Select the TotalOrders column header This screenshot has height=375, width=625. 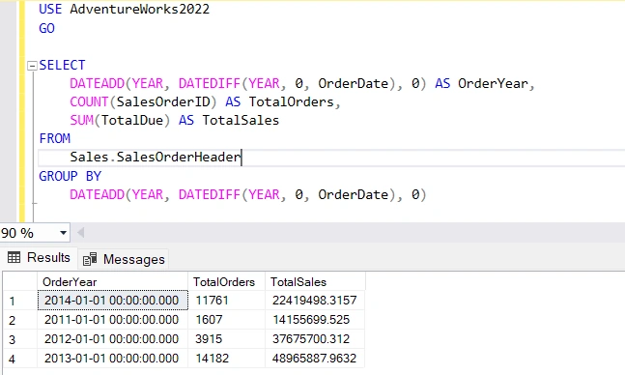(226, 281)
